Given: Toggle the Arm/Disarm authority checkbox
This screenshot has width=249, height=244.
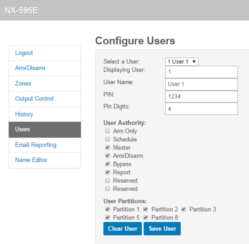Looking at the screenshot, I should [x=108, y=156].
